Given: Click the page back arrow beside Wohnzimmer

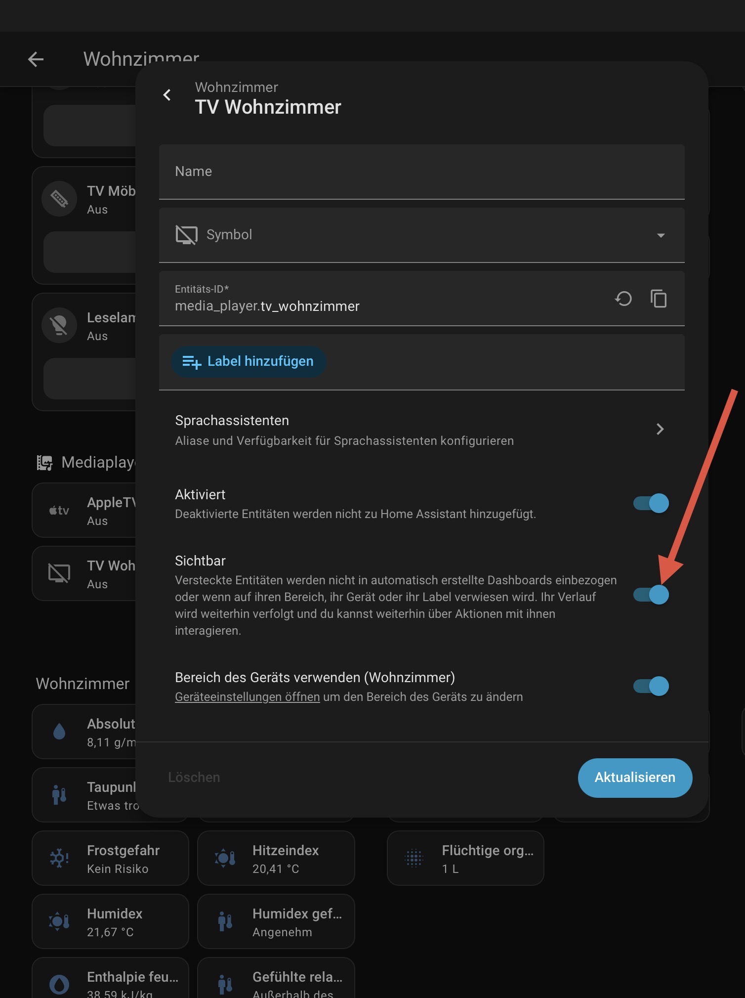Looking at the screenshot, I should [x=36, y=59].
